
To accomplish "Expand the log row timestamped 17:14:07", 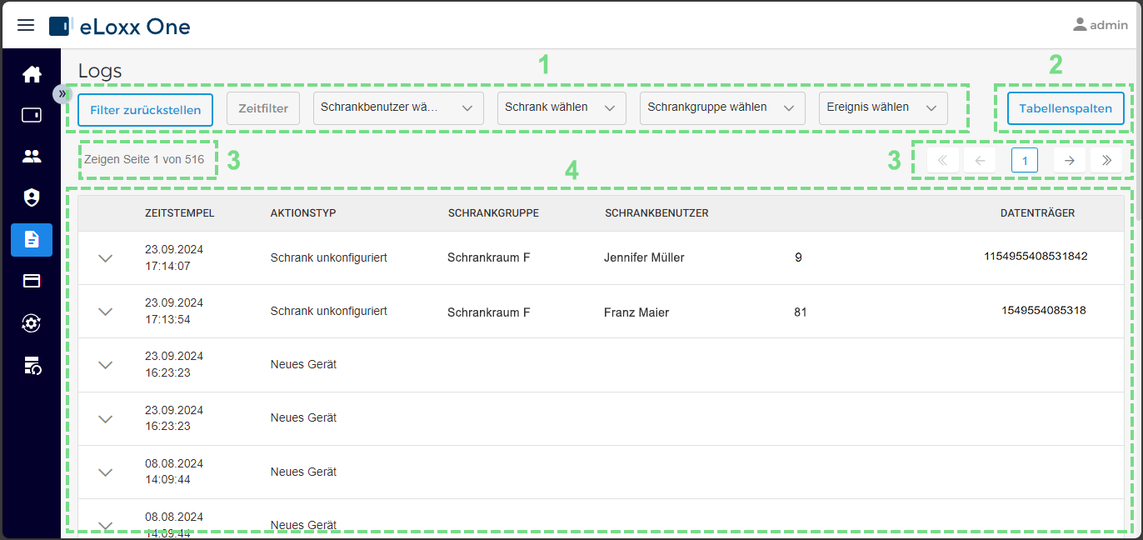I will tap(105, 258).
